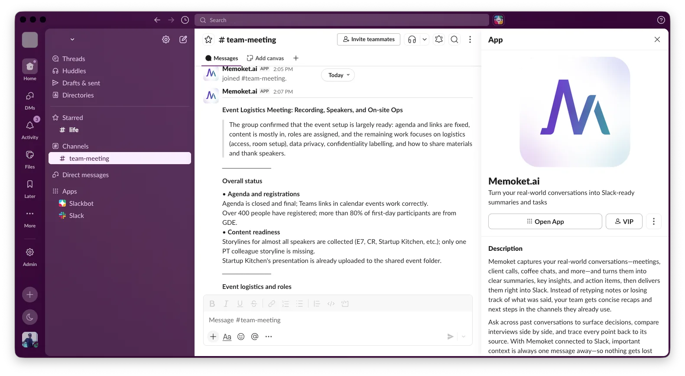The image size is (685, 376).
Task: Toggle Strikethrough formatting
Action: [254, 304]
